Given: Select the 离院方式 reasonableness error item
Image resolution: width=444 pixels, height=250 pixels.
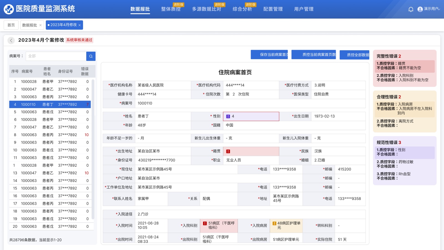Looking at the screenshot, I should [404, 123].
